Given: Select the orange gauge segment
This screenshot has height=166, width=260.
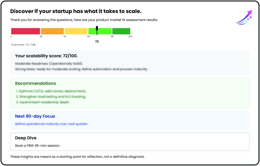Looking at the screenshot, I should [52, 31].
